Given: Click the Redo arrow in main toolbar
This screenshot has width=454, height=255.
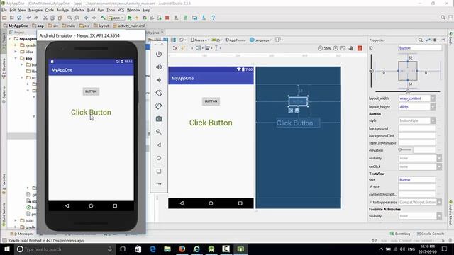Looking at the screenshot, I should coord(36,18).
